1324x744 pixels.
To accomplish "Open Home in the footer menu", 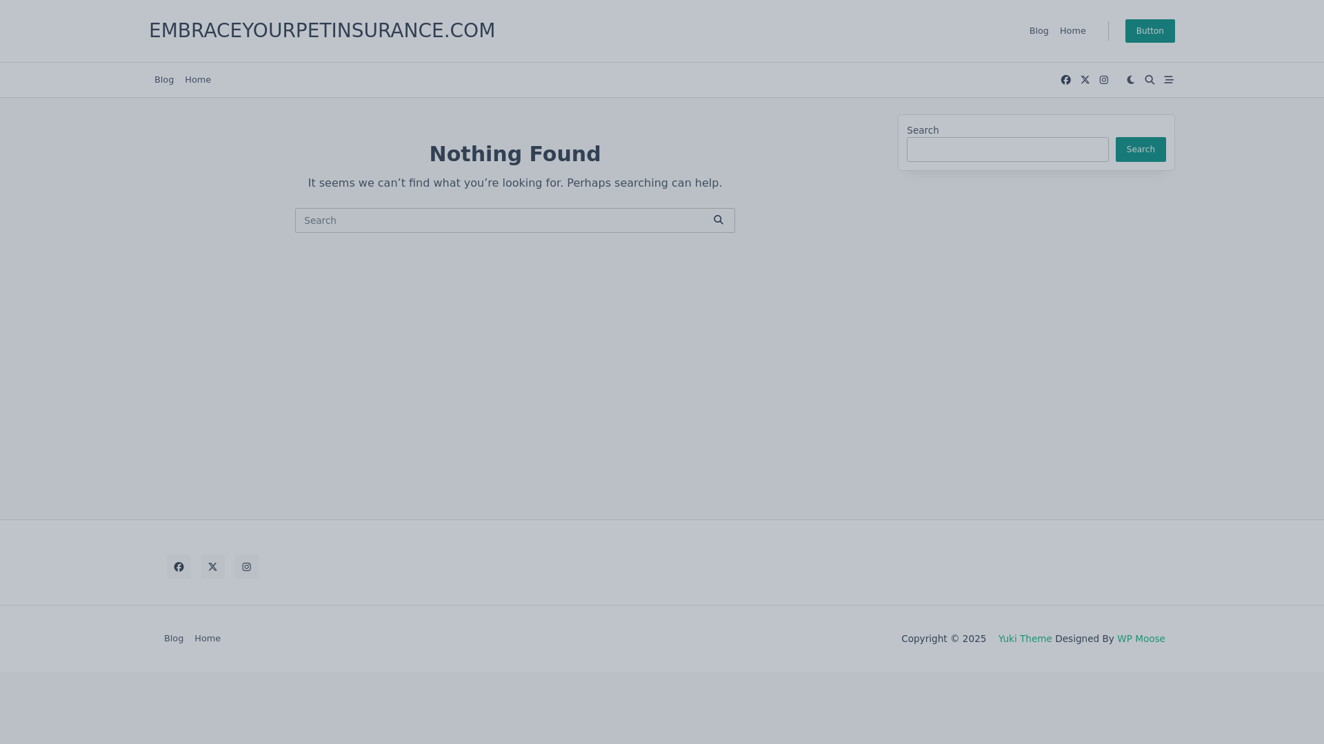I will [208, 639].
